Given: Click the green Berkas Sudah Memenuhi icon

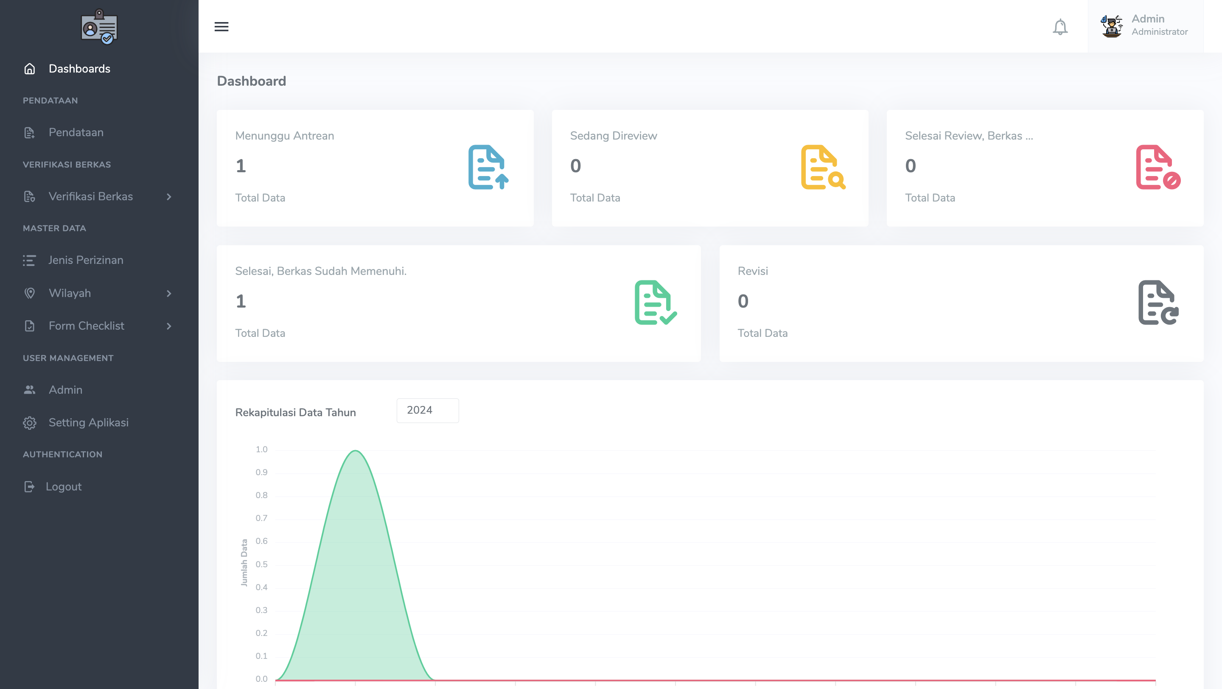Looking at the screenshot, I should click(655, 302).
